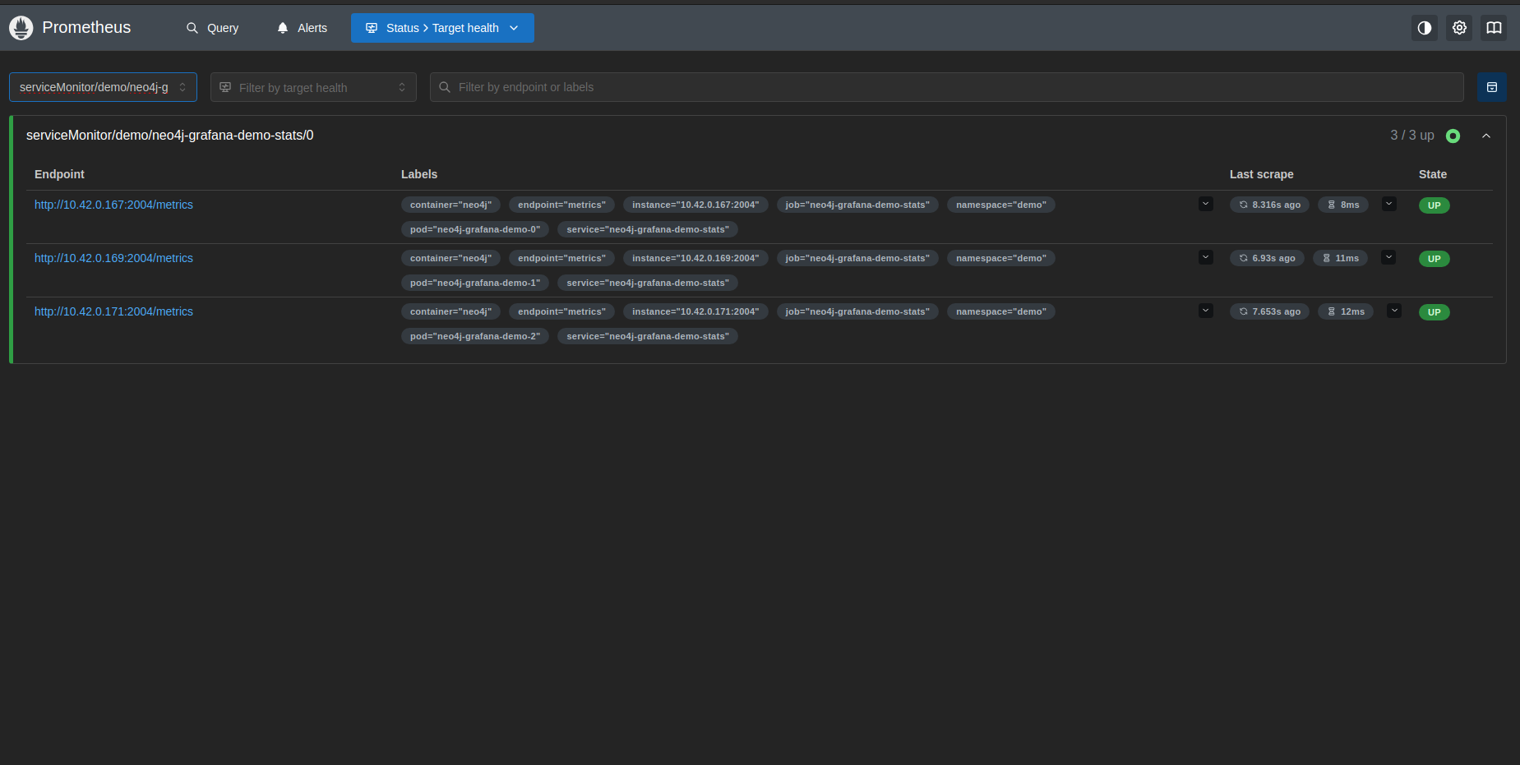Screen dimensions: 1520x765
Task: Click the Prometheus flame logo
Action: pos(21,28)
